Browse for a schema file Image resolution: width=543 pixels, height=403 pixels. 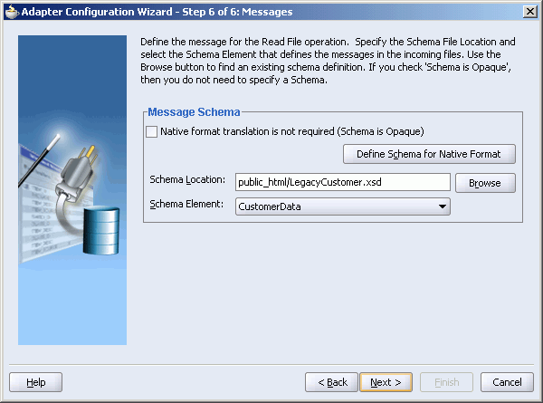(485, 183)
